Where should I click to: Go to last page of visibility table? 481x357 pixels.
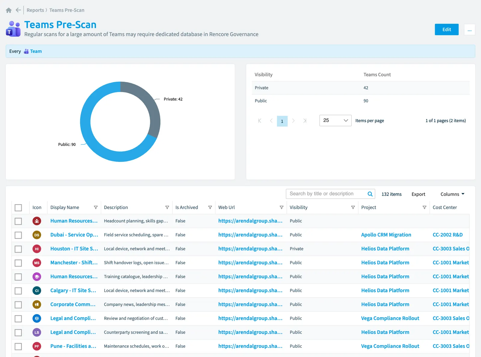305,121
